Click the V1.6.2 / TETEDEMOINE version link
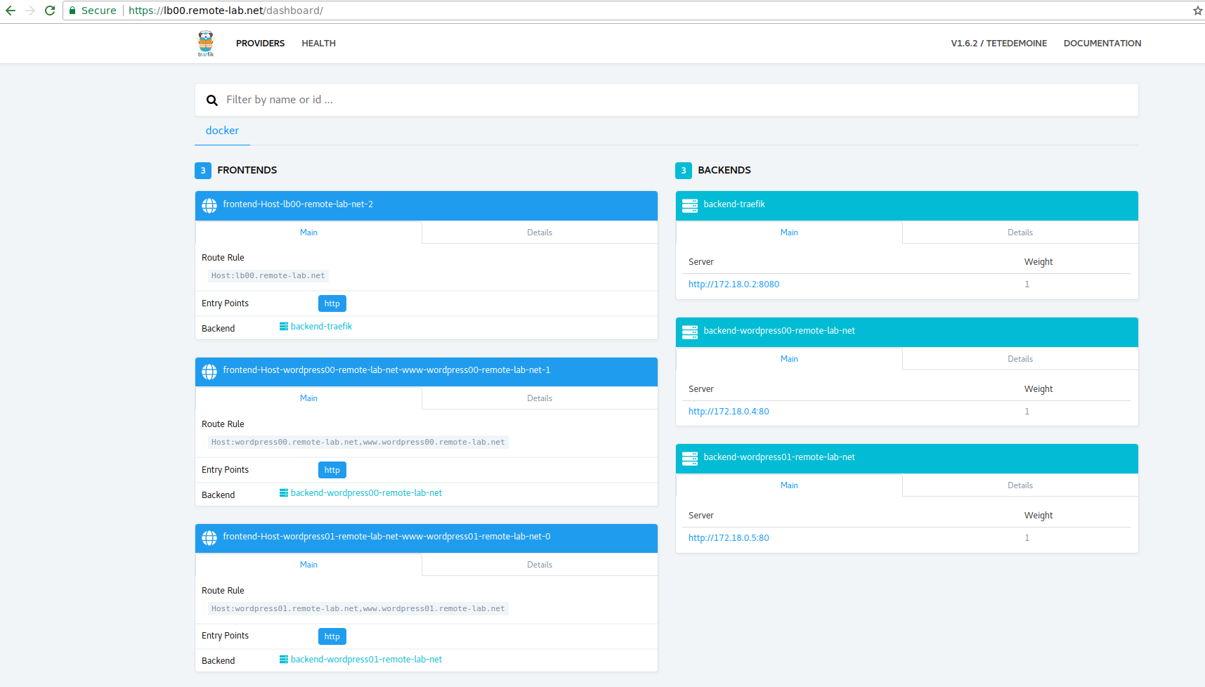The image size is (1205, 687). pos(998,44)
